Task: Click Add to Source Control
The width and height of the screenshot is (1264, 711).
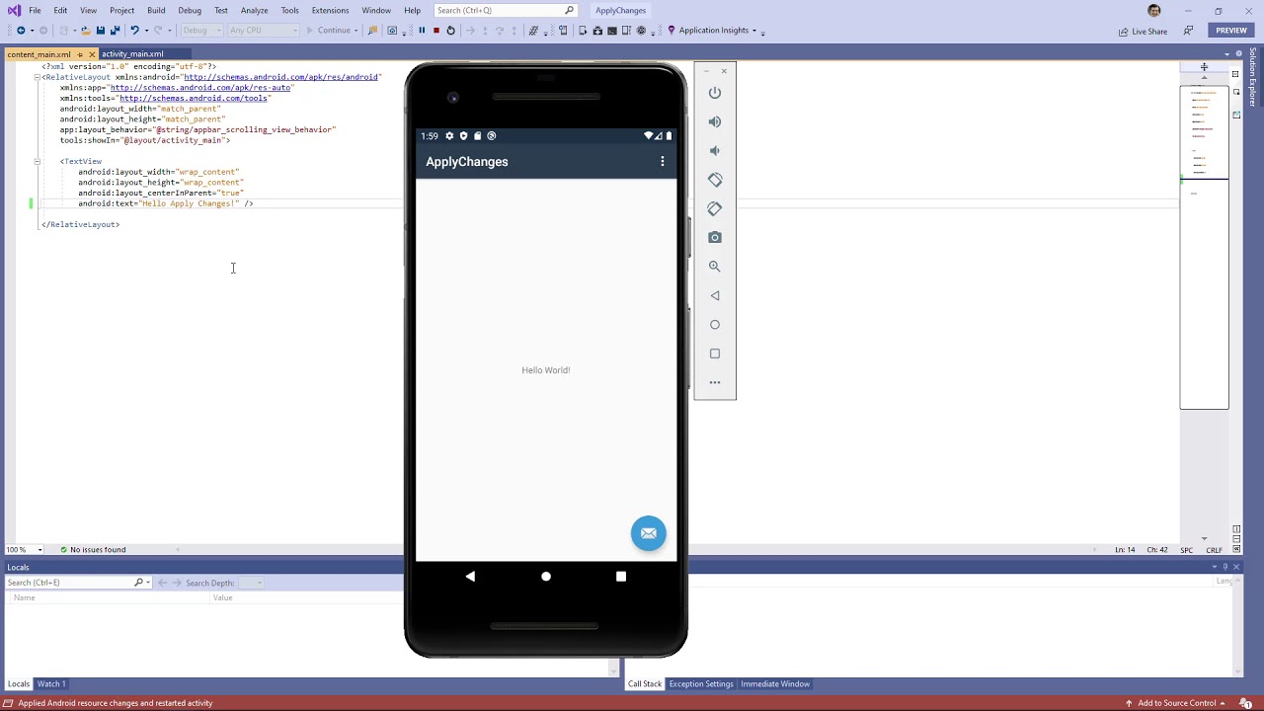Action: (1175, 703)
